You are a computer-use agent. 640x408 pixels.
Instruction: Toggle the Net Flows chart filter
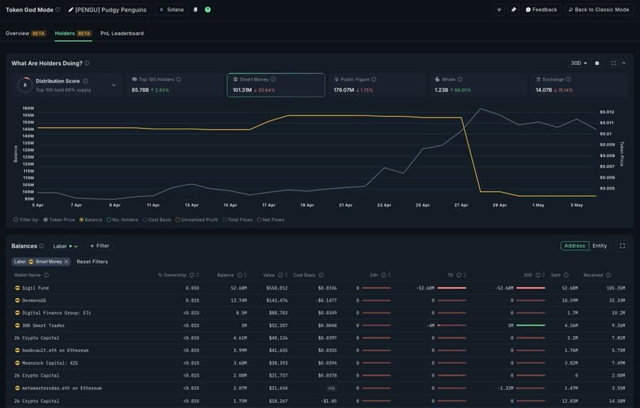pos(271,220)
